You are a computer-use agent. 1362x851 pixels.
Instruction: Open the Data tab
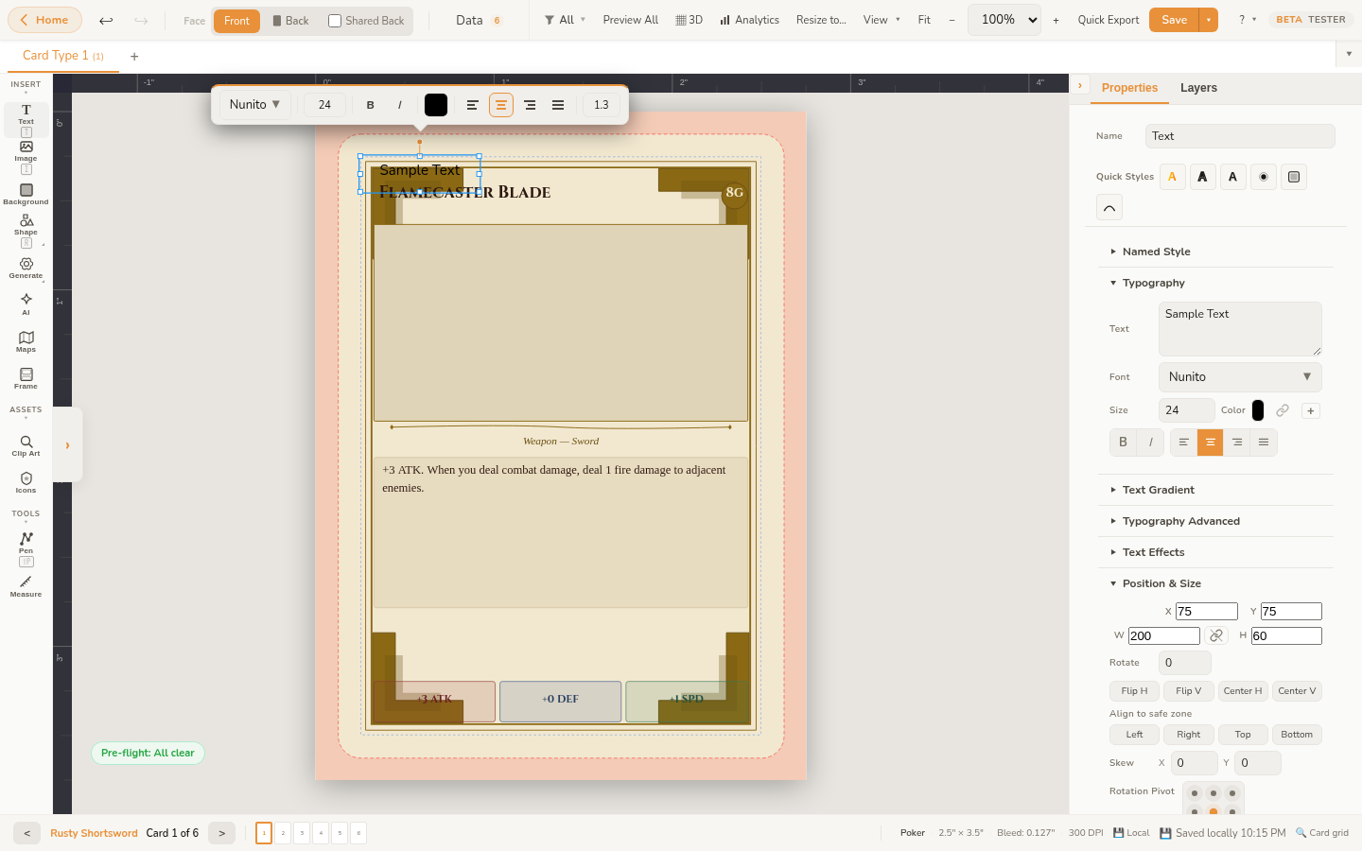click(479, 20)
